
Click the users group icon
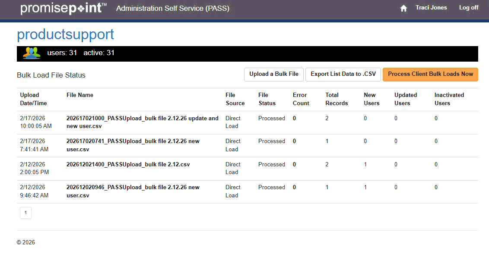coord(32,53)
